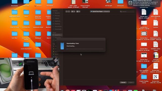Select the 4 tips for credit folder
The width and height of the screenshot is (162, 91).
tap(14, 24)
